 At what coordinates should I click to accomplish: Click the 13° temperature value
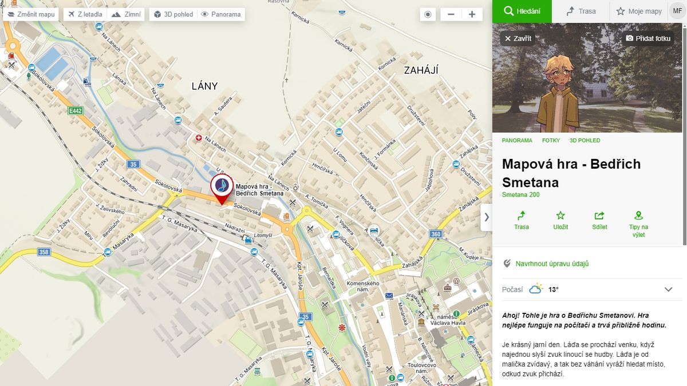553,289
